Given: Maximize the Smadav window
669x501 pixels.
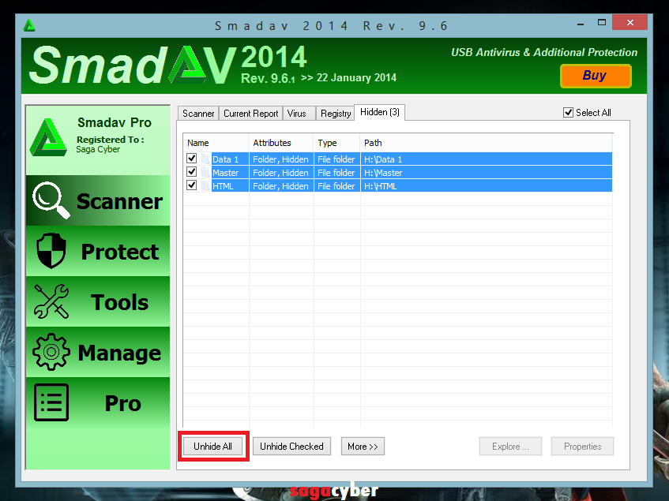Looking at the screenshot, I should click(x=602, y=23).
